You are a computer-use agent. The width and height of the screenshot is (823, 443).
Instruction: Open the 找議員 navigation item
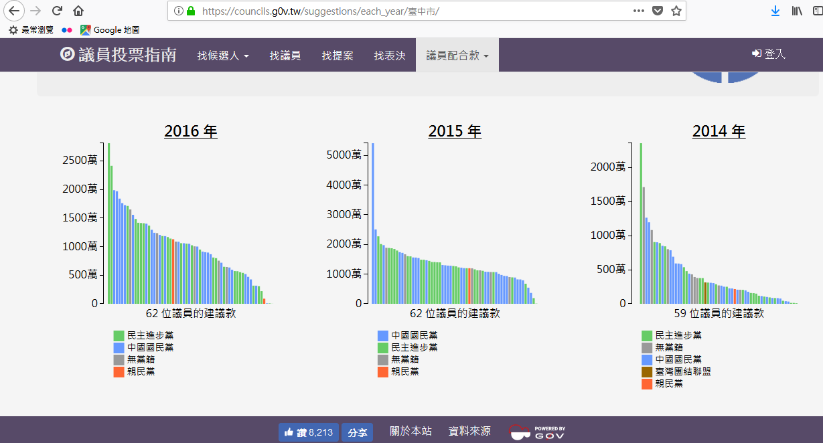point(285,56)
